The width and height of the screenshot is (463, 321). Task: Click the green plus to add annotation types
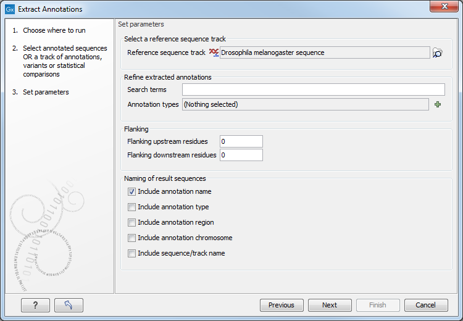[x=438, y=104]
